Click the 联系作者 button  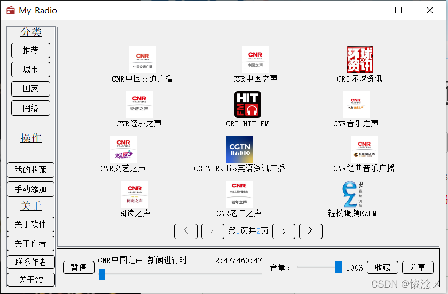click(30, 262)
